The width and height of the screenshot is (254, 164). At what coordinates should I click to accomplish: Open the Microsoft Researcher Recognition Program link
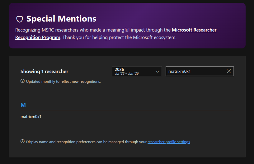[194, 30]
